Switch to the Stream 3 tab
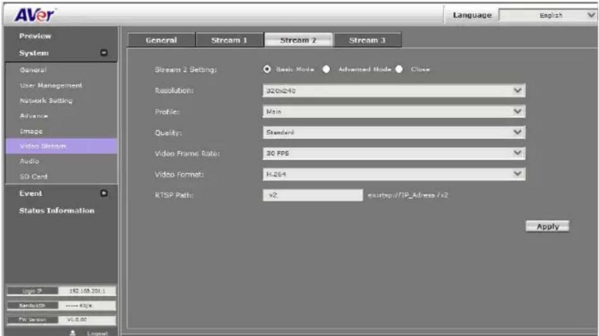 pos(367,40)
